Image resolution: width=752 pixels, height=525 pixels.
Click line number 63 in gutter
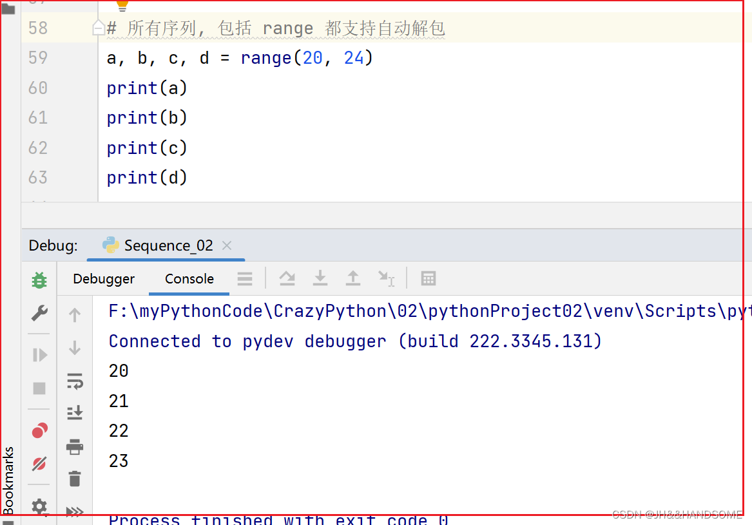38,177
